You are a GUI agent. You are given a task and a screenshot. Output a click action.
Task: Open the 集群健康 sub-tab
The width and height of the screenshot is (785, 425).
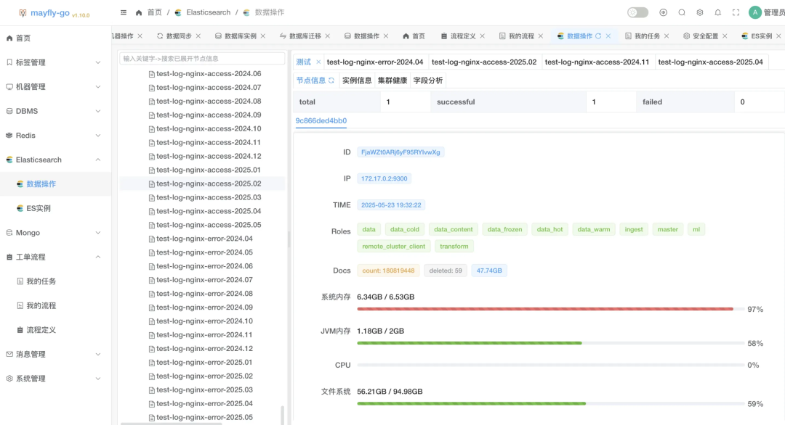click(392, 81)
